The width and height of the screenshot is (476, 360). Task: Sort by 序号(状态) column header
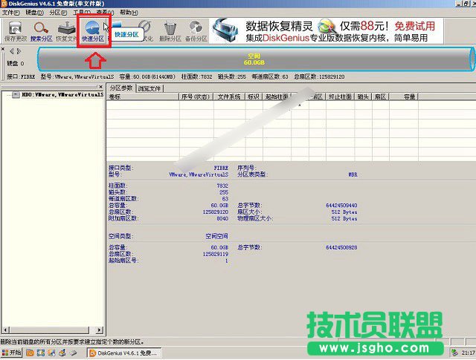[x=196, y=96]
